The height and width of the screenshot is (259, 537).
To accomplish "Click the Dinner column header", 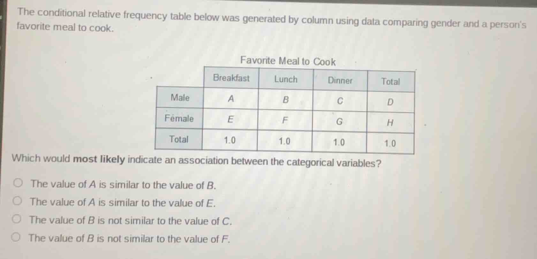I will [x=339, y=81].
